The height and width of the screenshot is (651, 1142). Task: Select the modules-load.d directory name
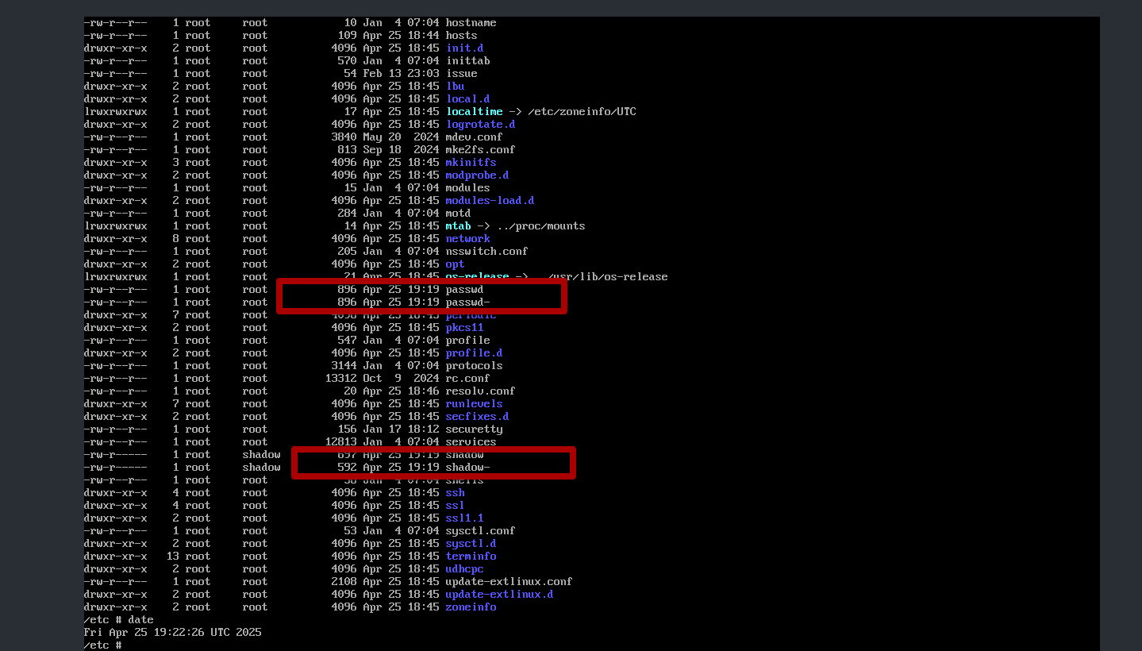(x=490, y=201)
